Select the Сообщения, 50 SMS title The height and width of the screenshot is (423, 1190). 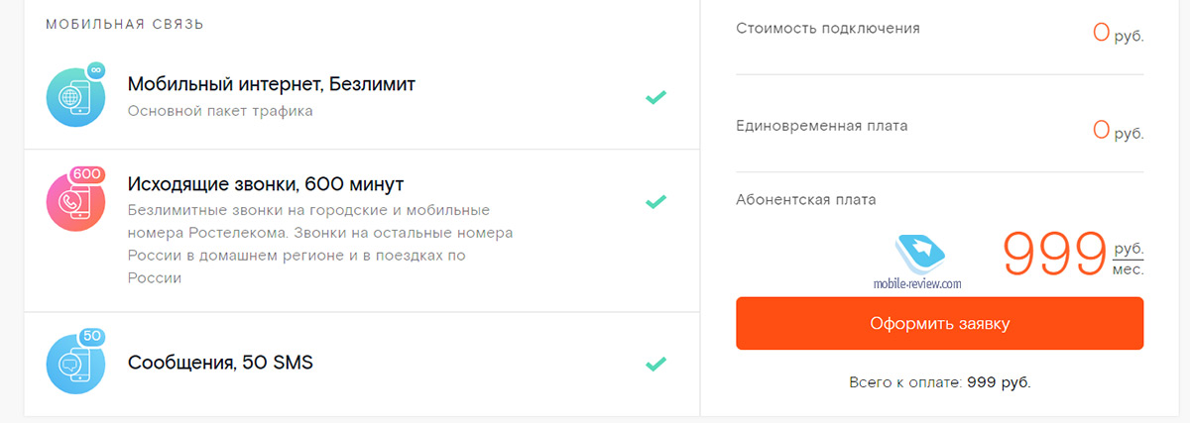[x=220, y=363]
